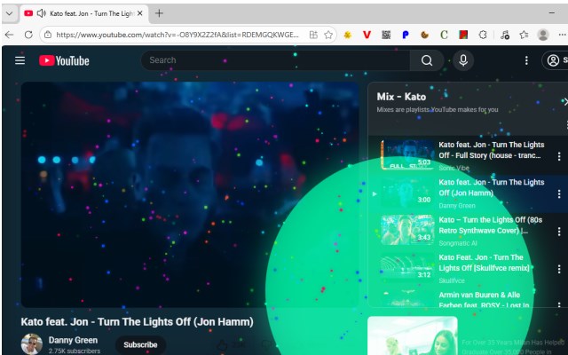Go to the YouTube home logo
This screenshot has height=355, width=568.
coord(64,60)
